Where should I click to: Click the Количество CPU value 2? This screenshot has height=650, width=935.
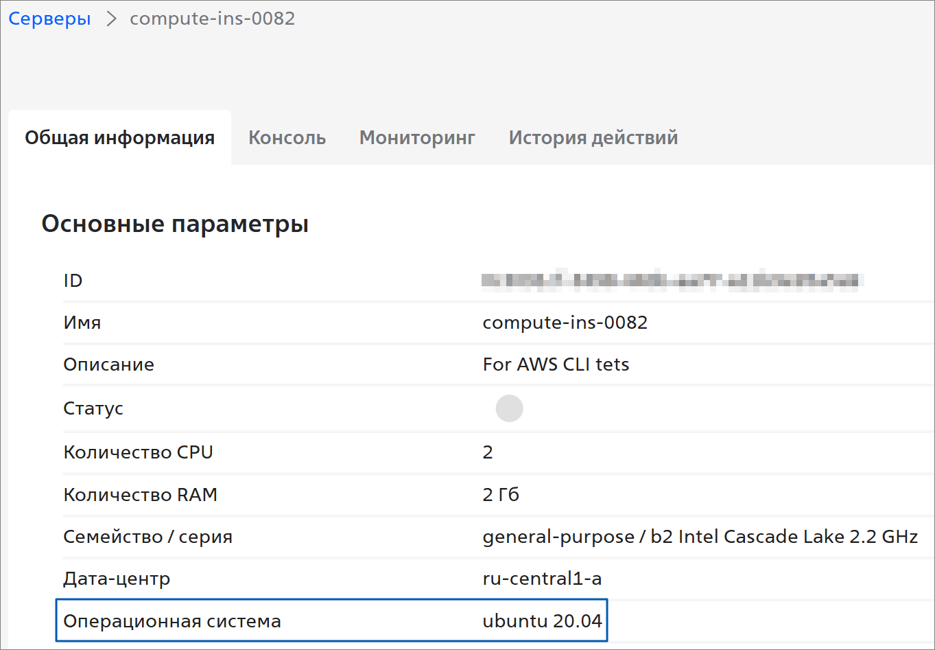[488, 452]
